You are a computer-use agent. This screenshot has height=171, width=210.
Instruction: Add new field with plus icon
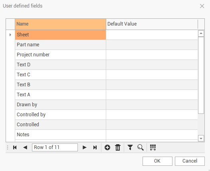[x=107, y=147]
